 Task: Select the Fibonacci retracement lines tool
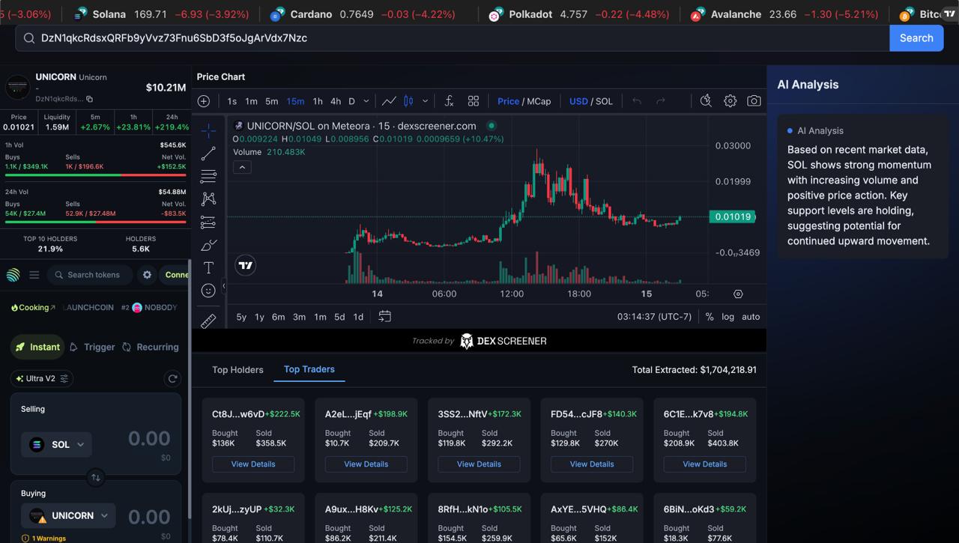coord(208,177)
